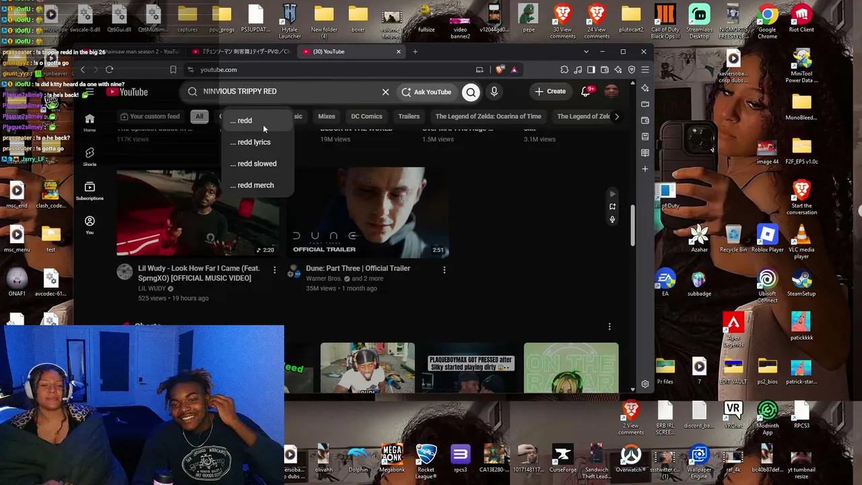Screen dimensions: 862x485
Task: Open more options for Lil Wudy video
Action: 274,269
